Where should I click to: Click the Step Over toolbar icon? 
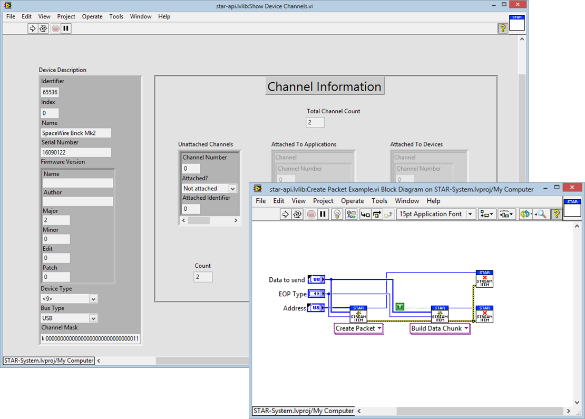377,214
